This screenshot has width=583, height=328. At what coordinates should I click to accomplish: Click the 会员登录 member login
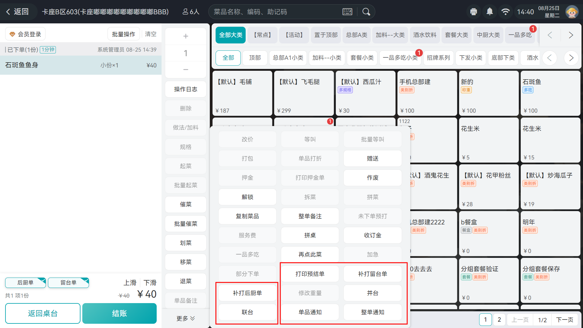(25, 34)
